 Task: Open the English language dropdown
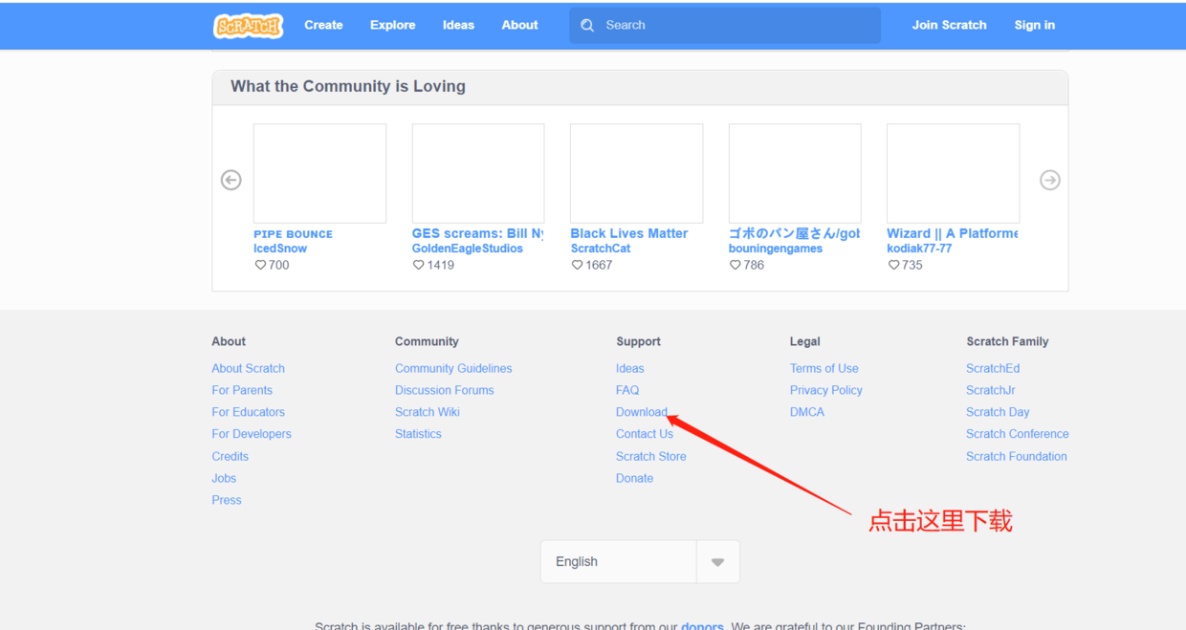pyautogui.click(x=640, y=561)
